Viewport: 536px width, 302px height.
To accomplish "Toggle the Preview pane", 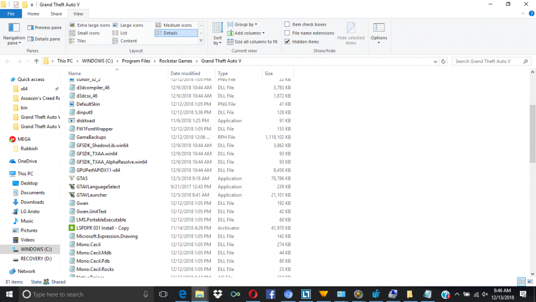I will (x=44, y=28).
